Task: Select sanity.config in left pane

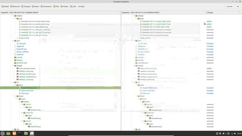Action: click(24, 38)
